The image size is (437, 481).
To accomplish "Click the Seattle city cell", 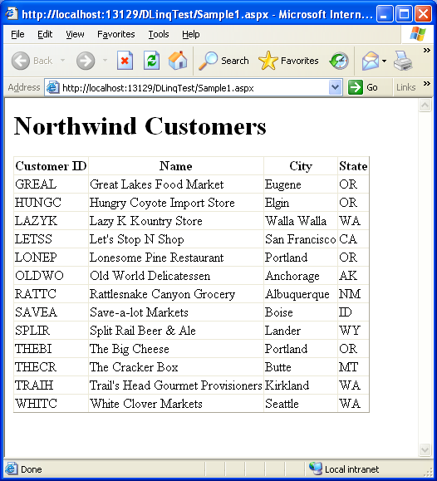I will coord(301,404).
